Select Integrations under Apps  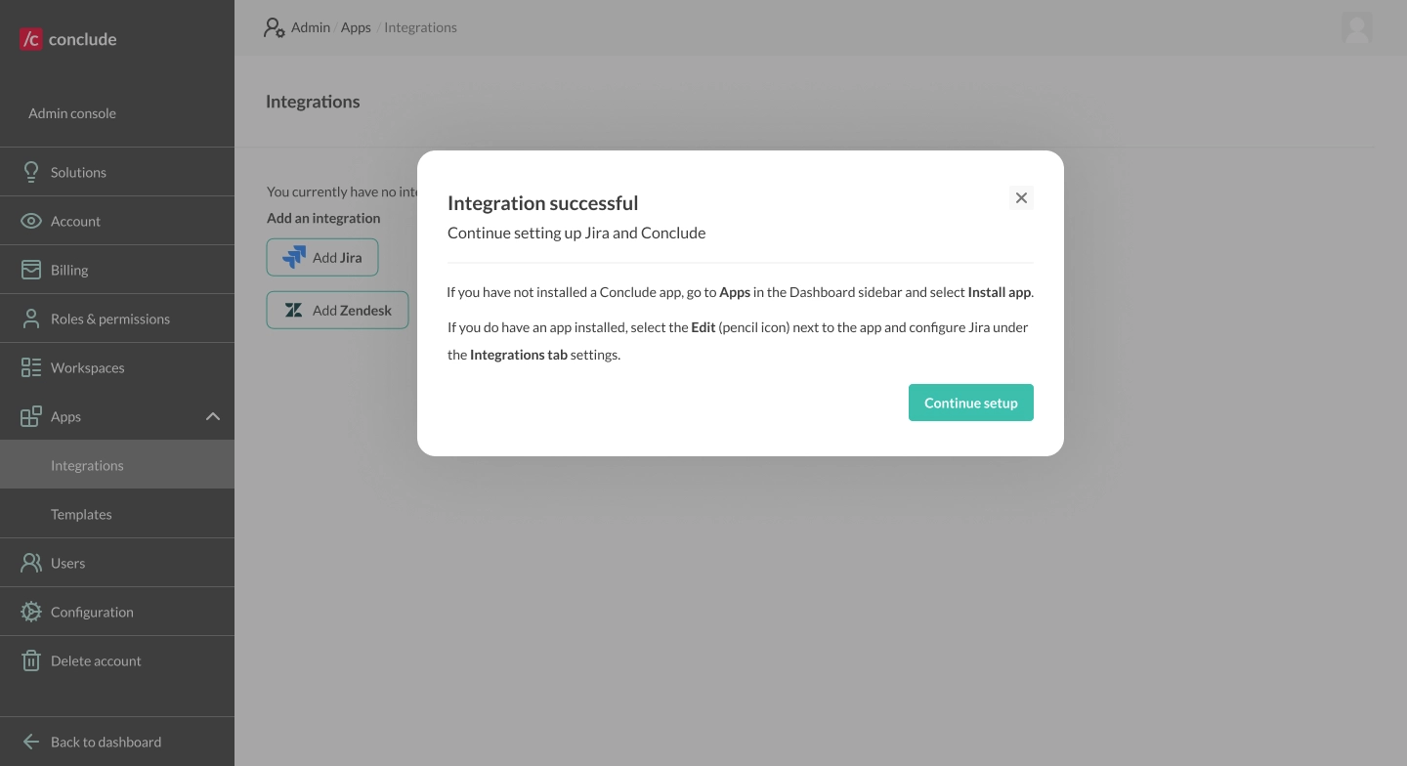pyautogui.click(x=87, y=465)
